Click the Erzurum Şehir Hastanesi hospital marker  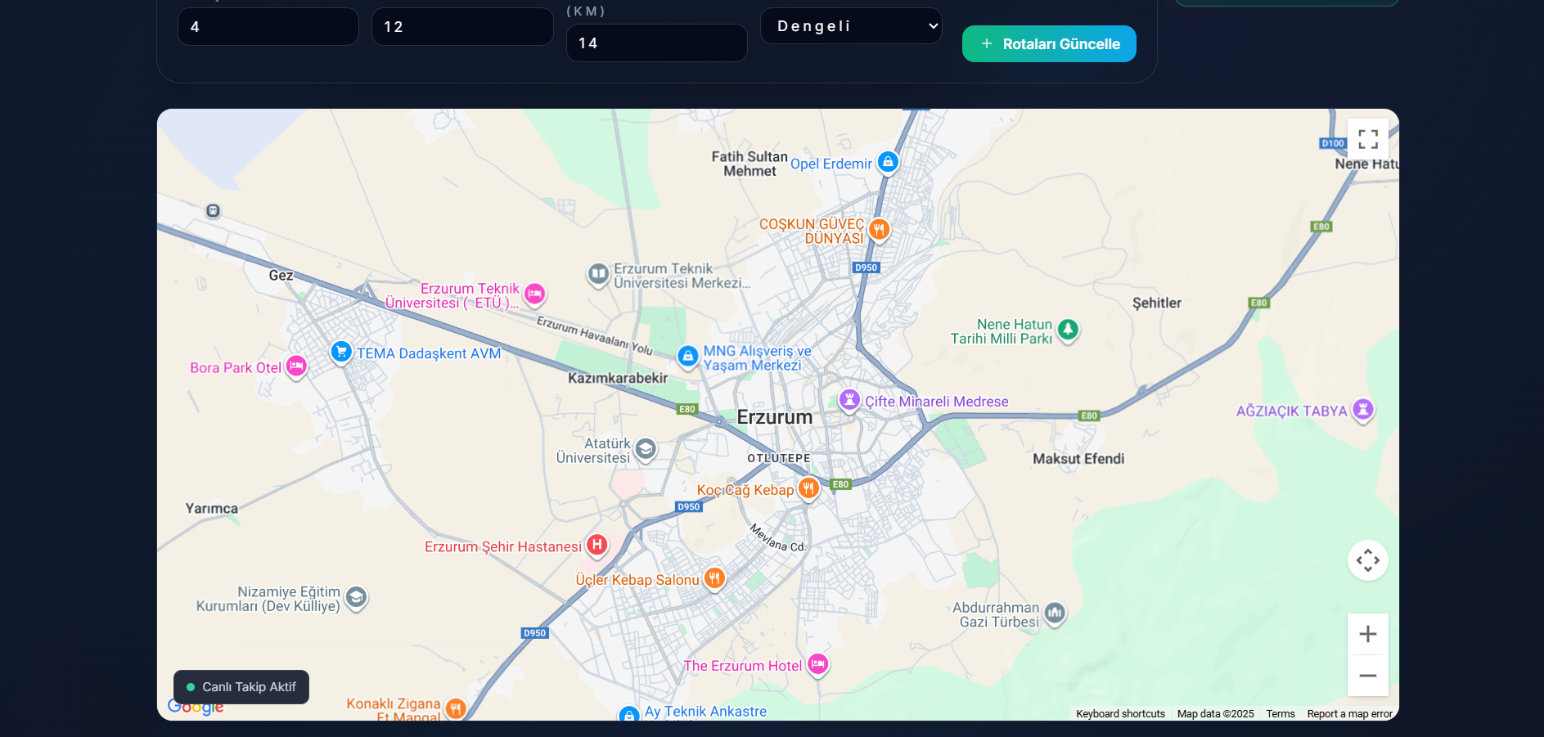(597, 544)
